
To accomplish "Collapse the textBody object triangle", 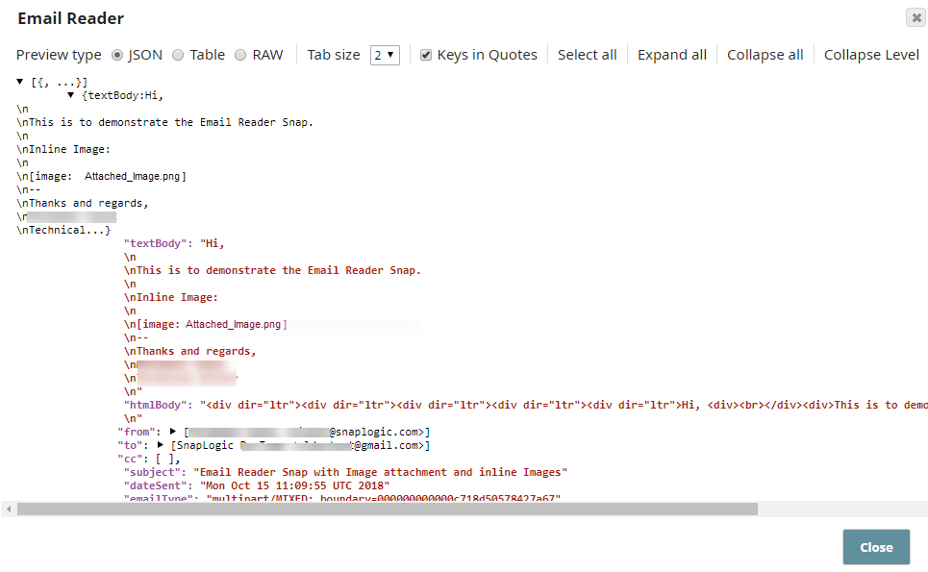I will (71, 95).
